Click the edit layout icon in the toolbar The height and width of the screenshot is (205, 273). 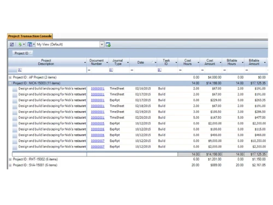click(12, 44)
